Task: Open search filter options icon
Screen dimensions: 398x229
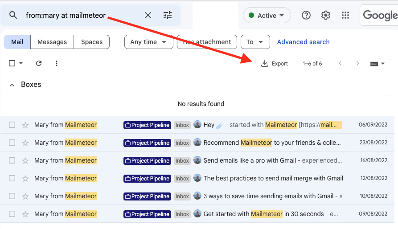Action: click(x=168, y=15)
